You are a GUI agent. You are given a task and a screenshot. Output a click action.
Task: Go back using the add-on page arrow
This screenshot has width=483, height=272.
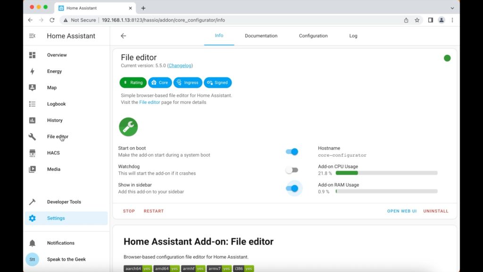[123, 36]
